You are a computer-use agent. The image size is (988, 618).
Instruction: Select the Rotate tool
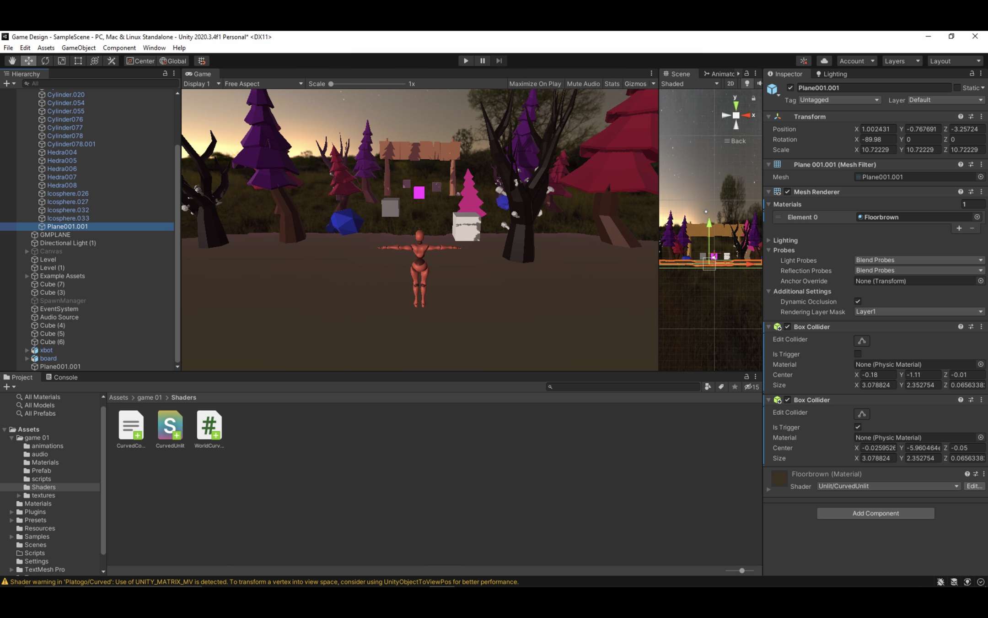coord(45,61)
